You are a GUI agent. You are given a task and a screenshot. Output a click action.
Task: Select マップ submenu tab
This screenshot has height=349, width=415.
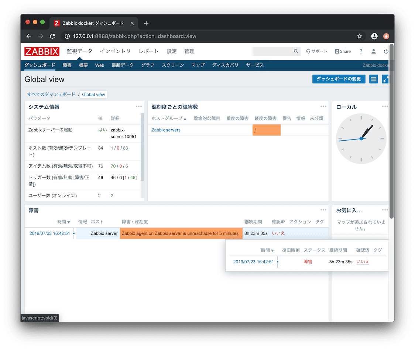point(198,65)
